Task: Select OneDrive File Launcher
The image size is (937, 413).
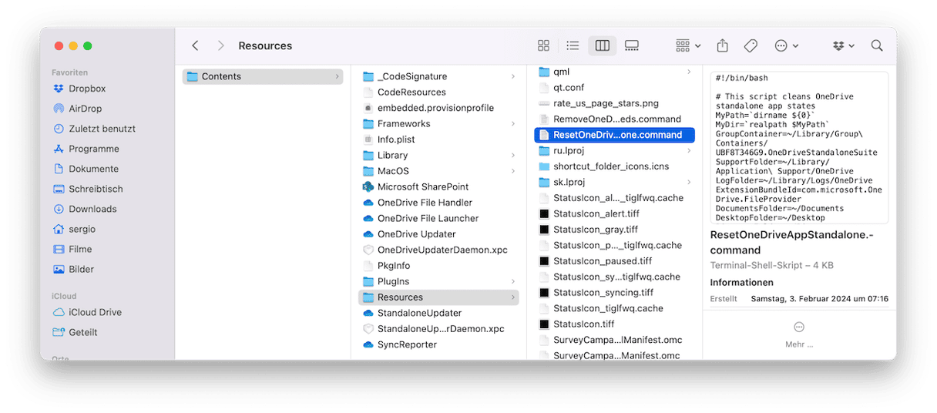Action: pyautogui.click(x=428, y=218)
